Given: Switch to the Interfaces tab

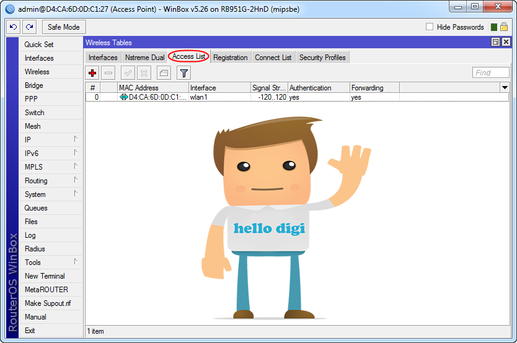Looking at the screenshot, I should click(103, 58).
